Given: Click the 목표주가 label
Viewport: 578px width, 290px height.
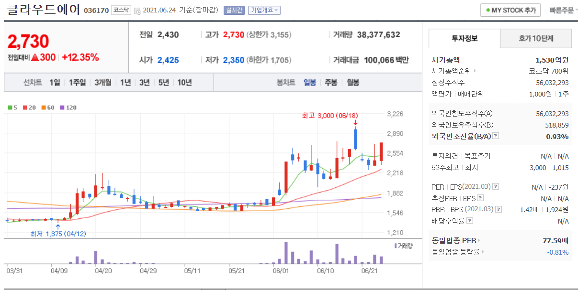Looking at the screenshot, I should [x=477, y=156].
